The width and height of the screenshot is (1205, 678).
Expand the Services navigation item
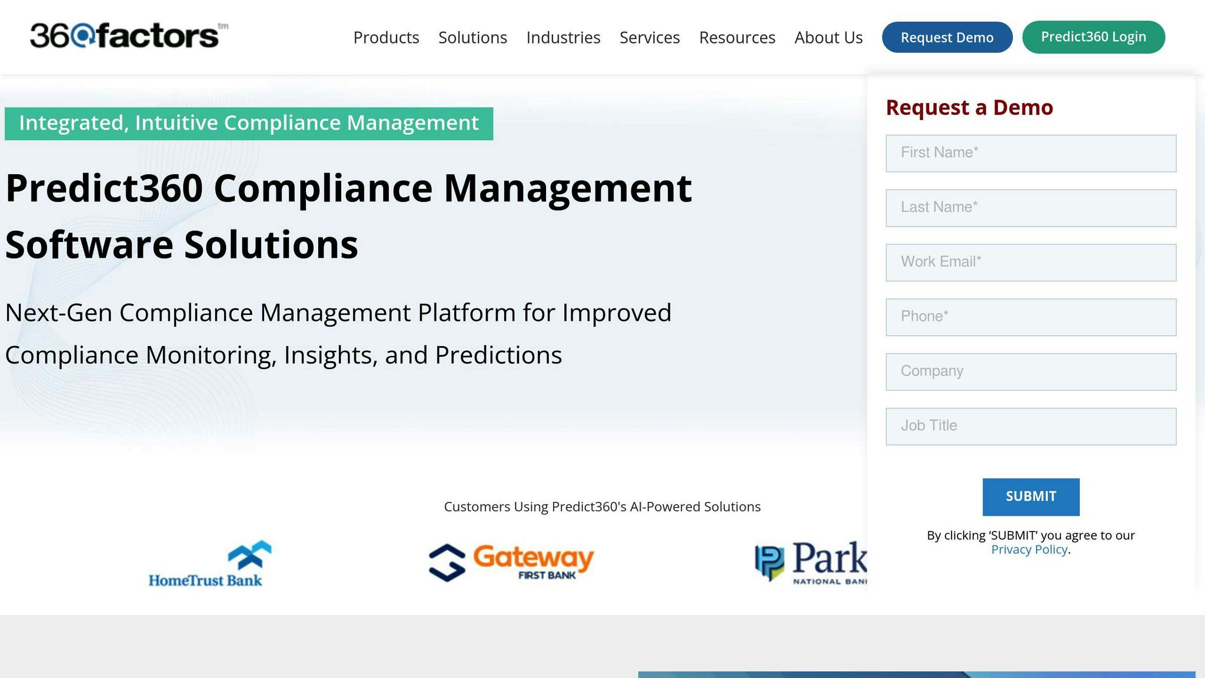click(x=650, y=38)
